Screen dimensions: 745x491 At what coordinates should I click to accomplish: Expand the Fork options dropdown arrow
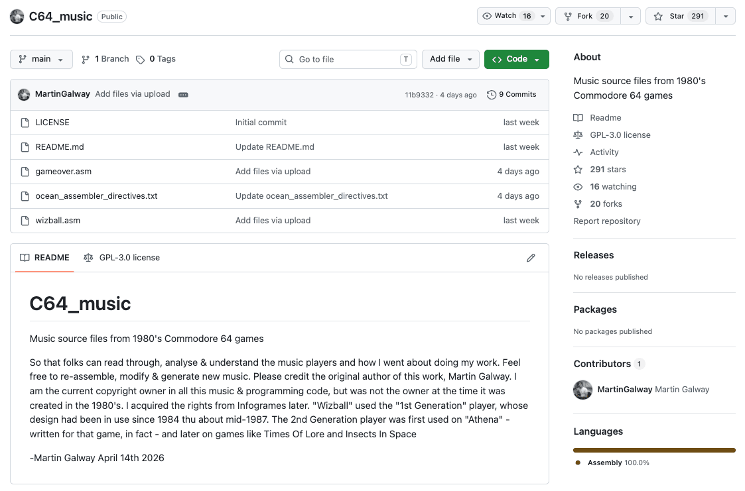(630, 16)
